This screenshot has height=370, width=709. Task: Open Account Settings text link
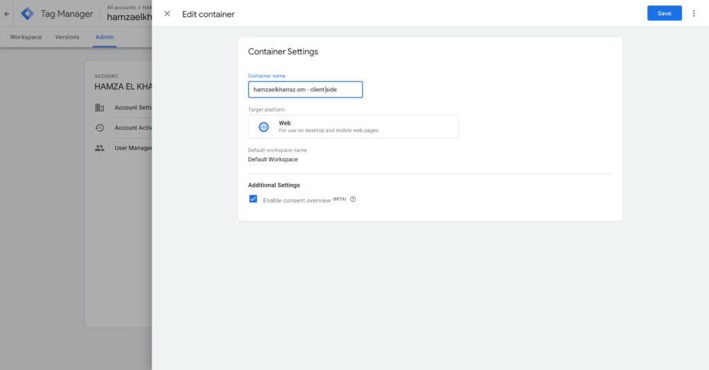[133, 108]
